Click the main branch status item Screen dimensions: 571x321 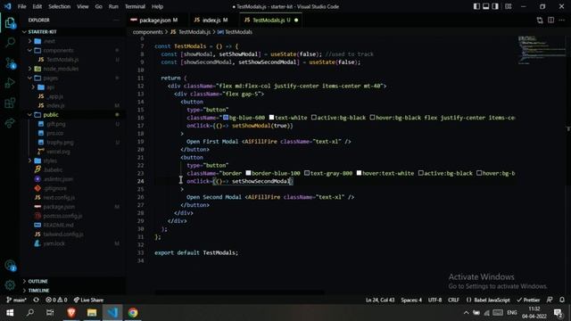coord(16,300)
